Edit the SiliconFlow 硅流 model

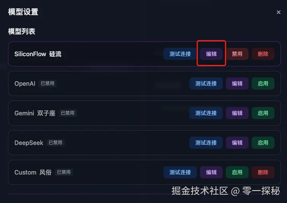click(211, 54)
